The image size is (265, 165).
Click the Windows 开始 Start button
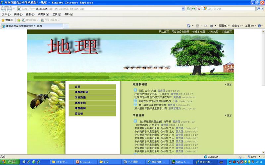[10, 162]
